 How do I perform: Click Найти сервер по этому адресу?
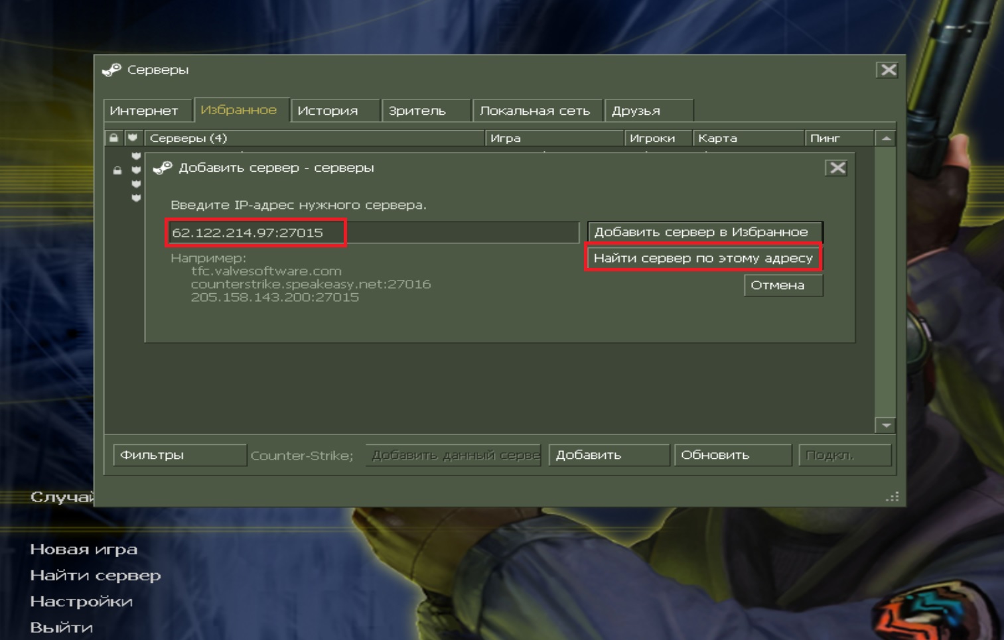coord(703,258)
